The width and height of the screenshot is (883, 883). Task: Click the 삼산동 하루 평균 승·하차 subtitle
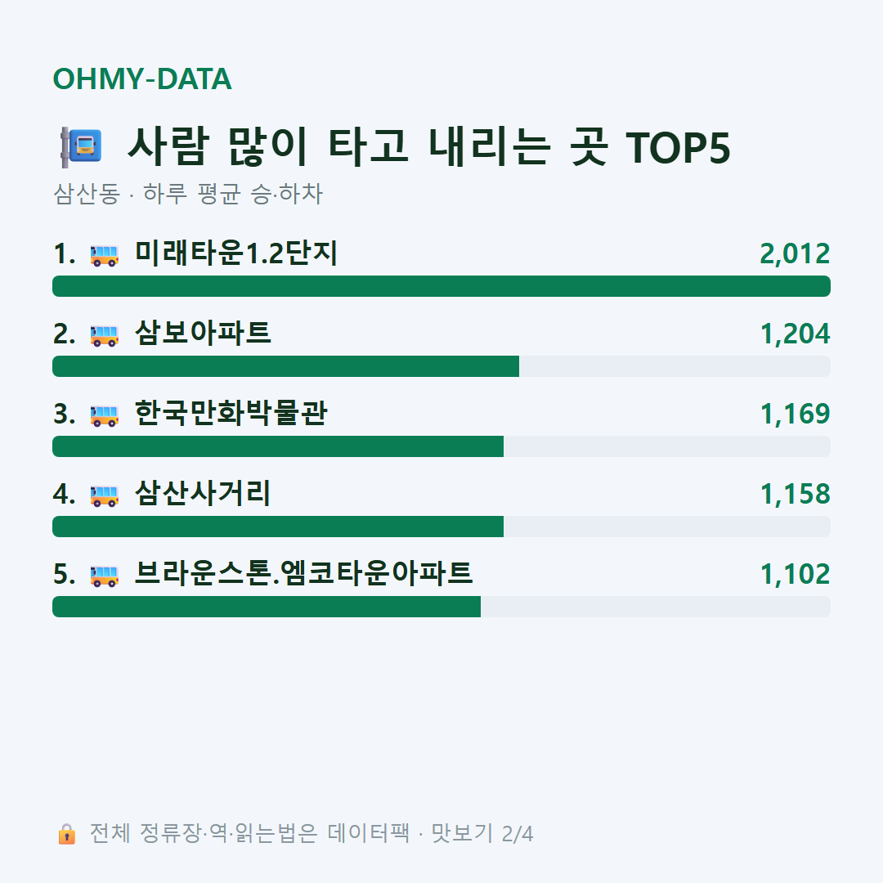pyautogui.click(x=188, y=194)
